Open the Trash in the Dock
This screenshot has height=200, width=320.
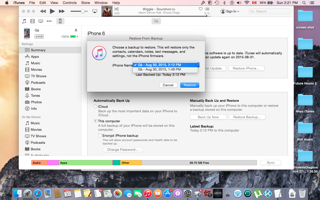point(302,193)
